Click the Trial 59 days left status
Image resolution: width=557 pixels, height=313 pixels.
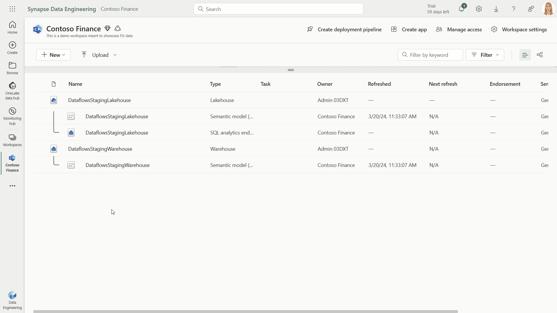[438, 9]
